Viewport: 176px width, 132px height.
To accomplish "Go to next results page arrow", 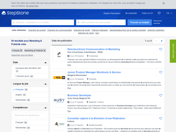I will pos(162,41).
